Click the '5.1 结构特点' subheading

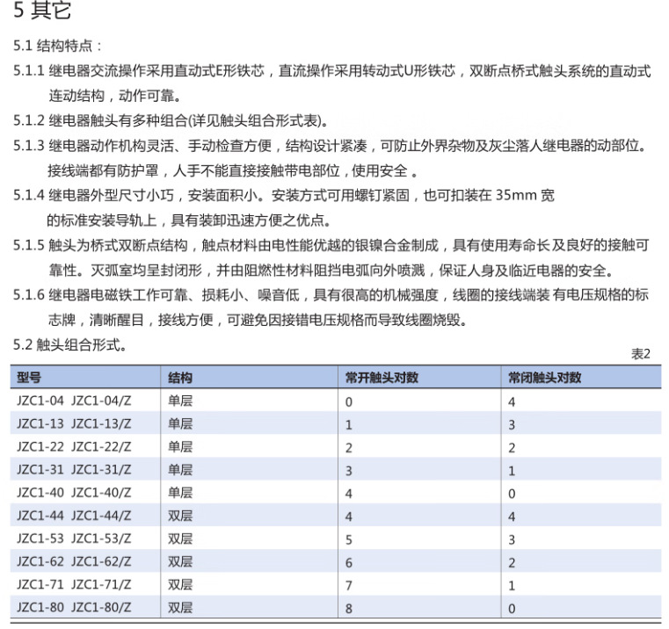click(57, 46)
